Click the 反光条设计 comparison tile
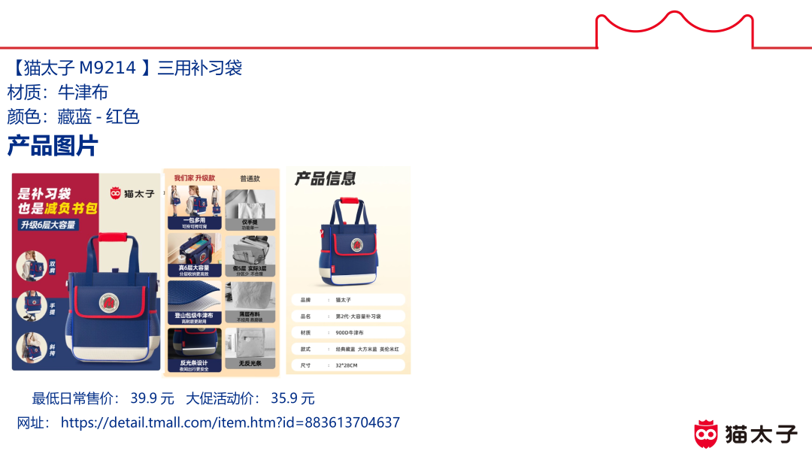812x457 pixels. (x=195, y=350)
